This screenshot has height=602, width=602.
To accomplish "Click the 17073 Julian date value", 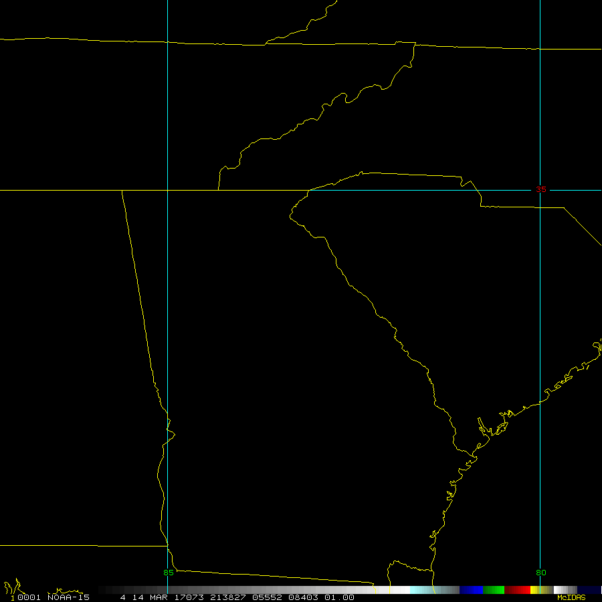I will [189, 597].
